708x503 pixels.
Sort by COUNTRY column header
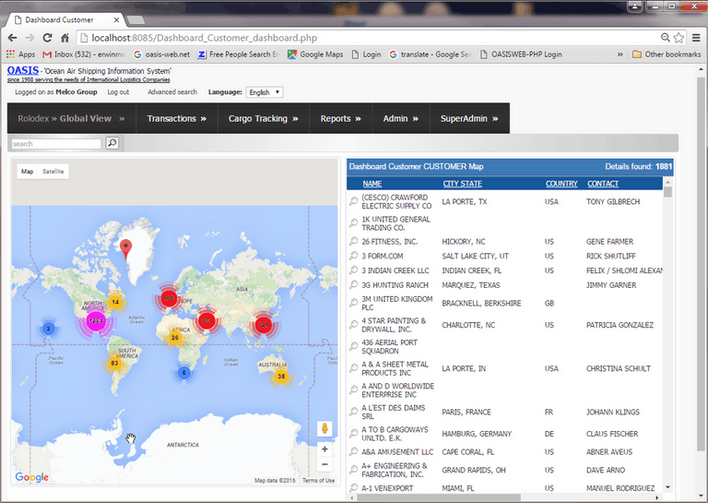561,184
